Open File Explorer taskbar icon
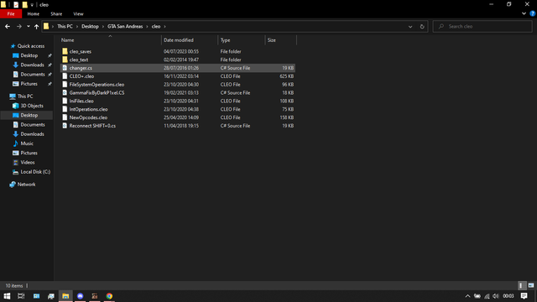The image size is (537, 302). click(x=65, y=296)
